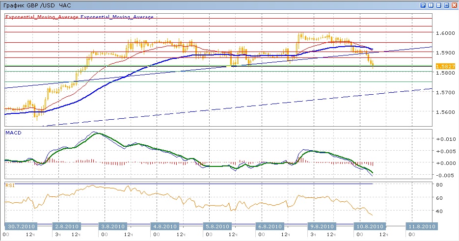Open help with the question mark icon

(423, 5)
